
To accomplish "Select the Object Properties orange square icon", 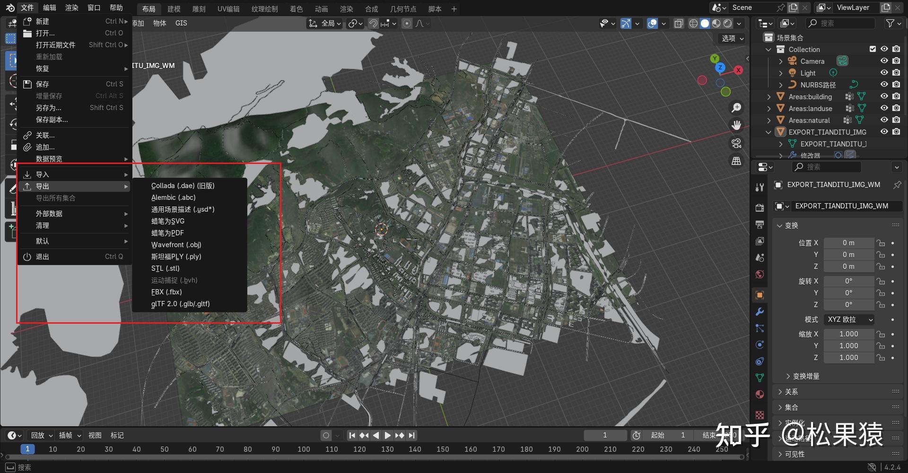I will (x=760, y=294).
